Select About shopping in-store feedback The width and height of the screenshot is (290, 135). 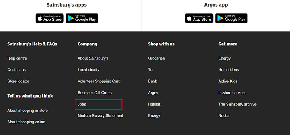(28, 111)
